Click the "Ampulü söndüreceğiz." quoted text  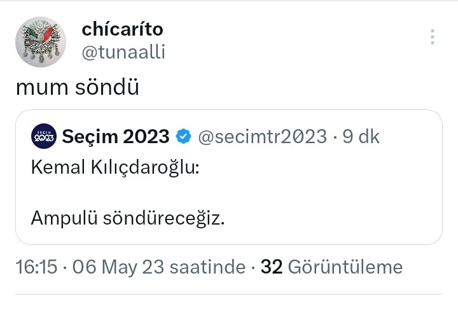tap(128, 218)
